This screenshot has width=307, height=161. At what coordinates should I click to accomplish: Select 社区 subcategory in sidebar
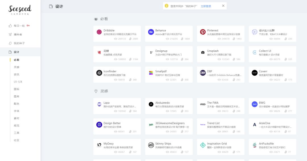coord(16,140)
